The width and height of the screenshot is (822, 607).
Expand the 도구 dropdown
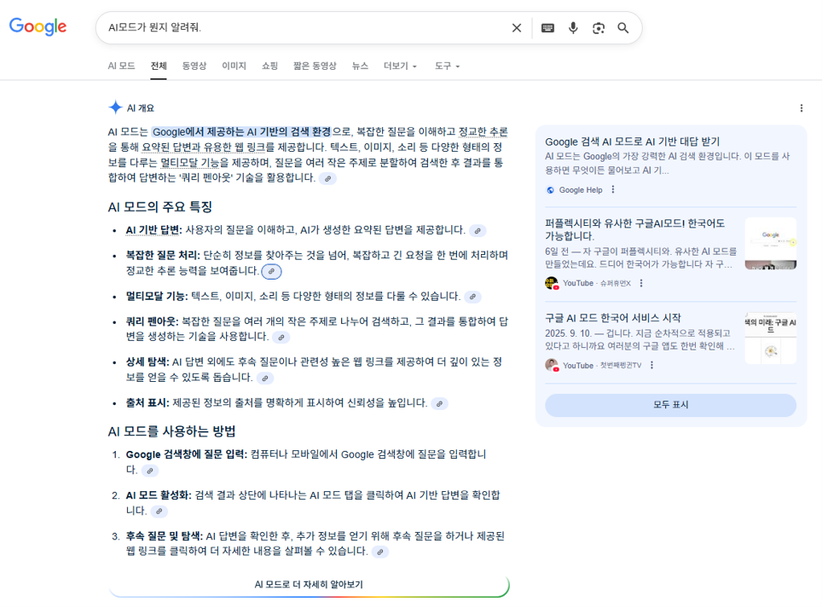[447, 66]
